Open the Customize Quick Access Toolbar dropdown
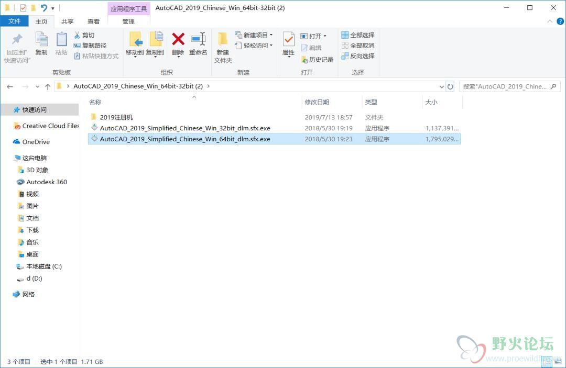Image resolution: width=566 pixels, height=368 pixels. [x=53, y=8]
